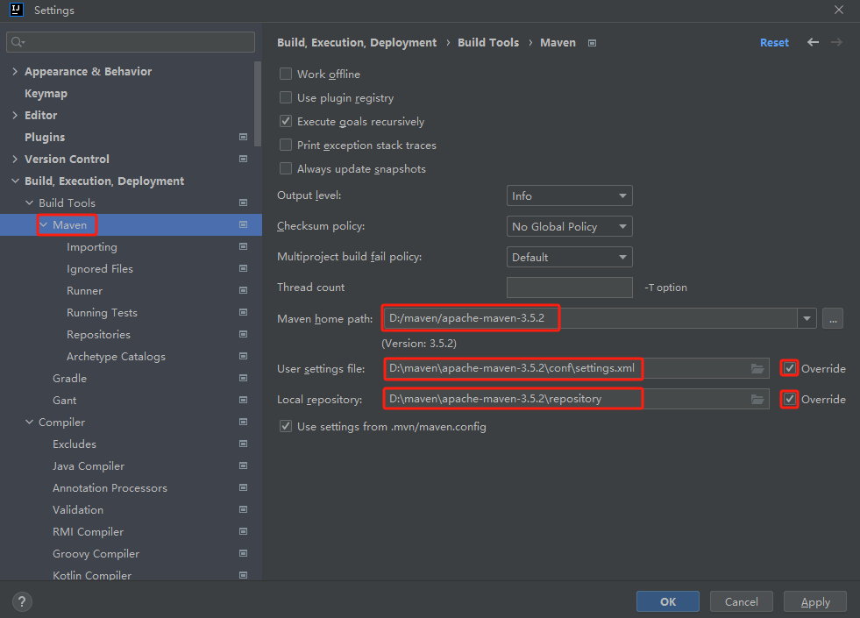The image size is (860, 618).
Task: Select Keymap in settings tree
Action: point(46,93)
